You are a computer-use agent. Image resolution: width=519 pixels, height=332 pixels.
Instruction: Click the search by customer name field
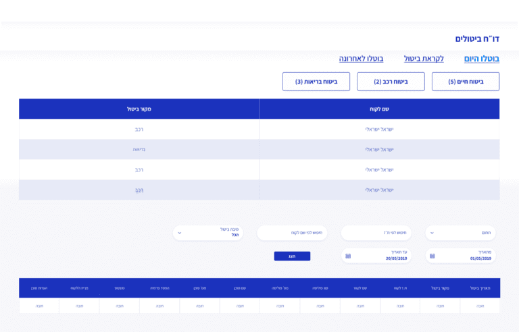tap(292, 233)
